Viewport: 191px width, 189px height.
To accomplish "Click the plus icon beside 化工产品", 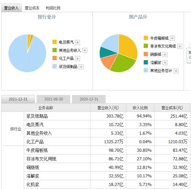I will [x=77, y=59].
